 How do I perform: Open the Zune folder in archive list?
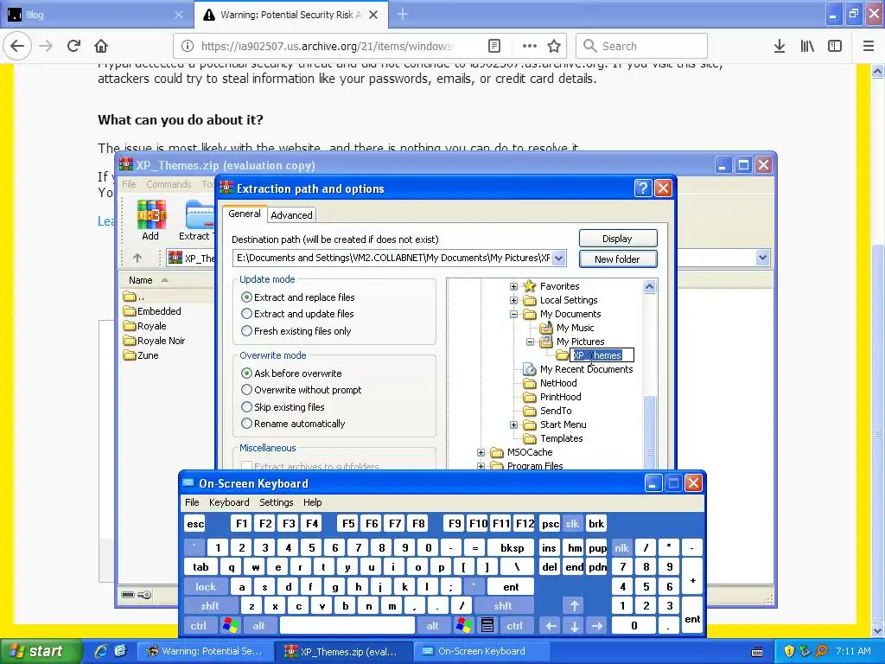(141, 355)
